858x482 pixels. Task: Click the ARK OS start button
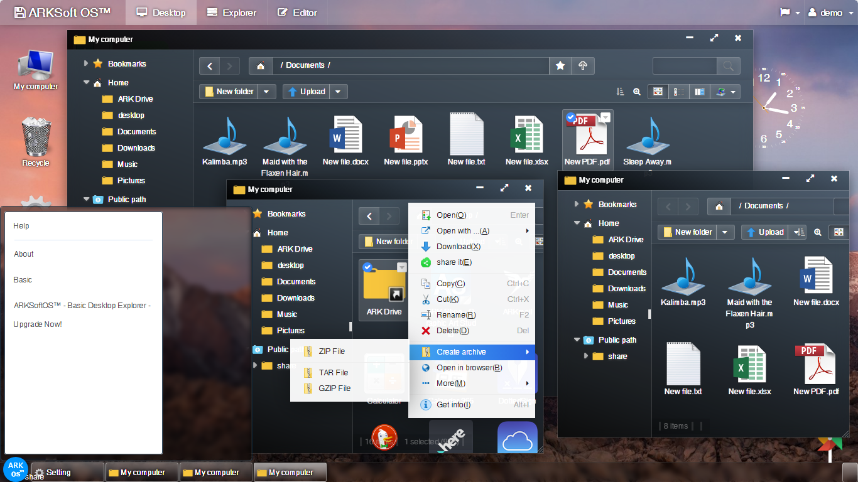coord(15,468)
